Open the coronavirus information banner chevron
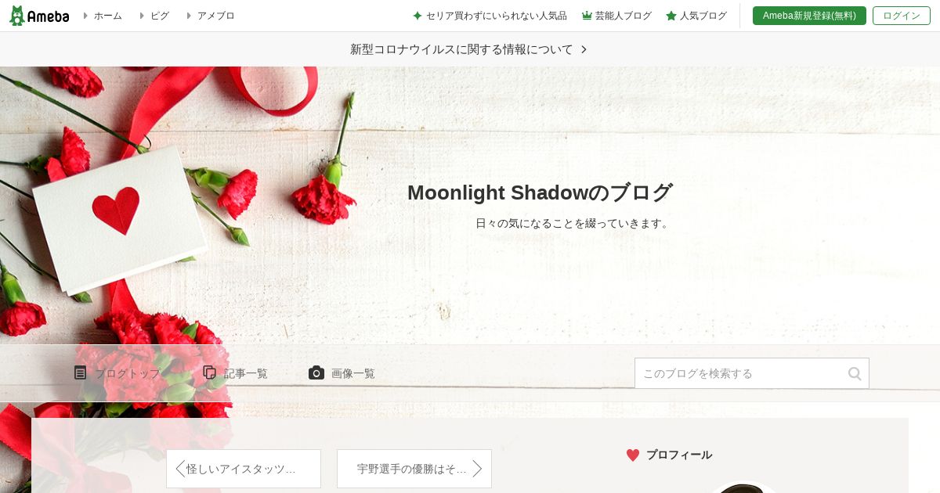This screenshot has width=940, height=493. tap(584, 49)
